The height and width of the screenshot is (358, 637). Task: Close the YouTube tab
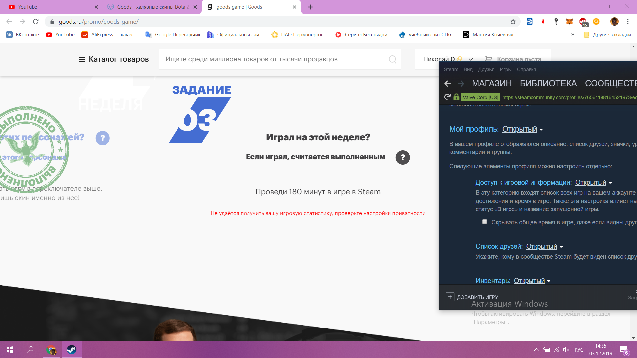click(x=96, y=7)
